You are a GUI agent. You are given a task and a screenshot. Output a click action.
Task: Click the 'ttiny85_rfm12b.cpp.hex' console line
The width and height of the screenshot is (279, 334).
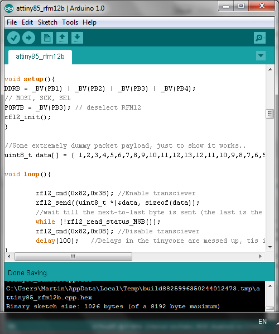point(49,298)
